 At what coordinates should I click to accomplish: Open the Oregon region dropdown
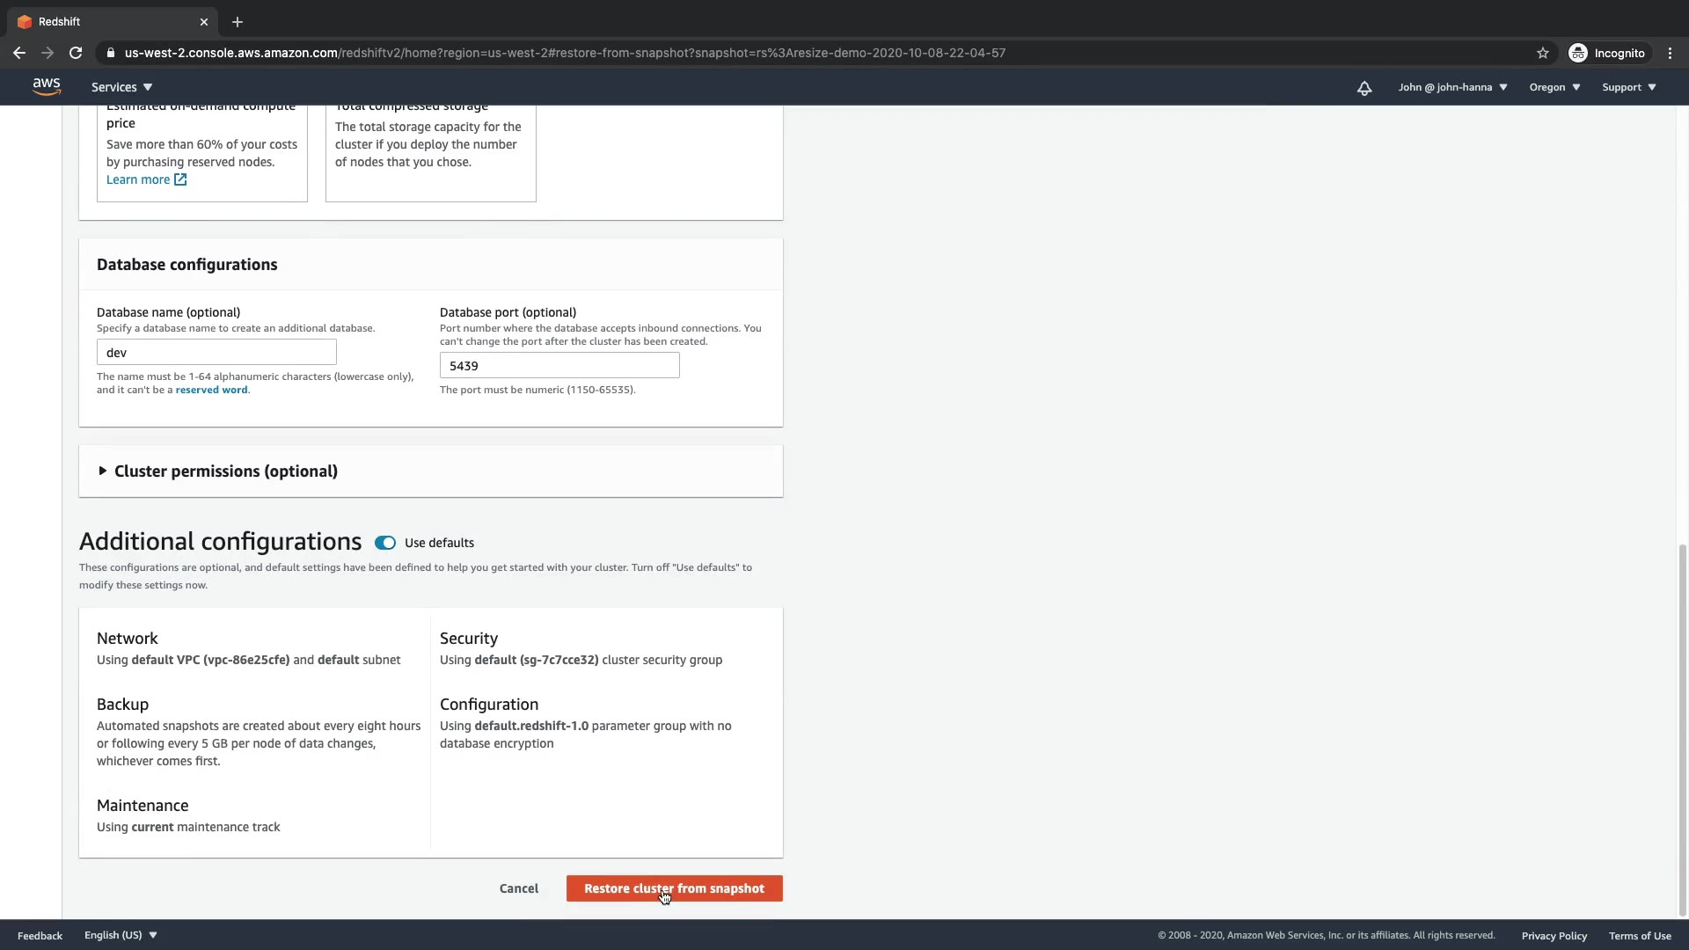coord(1554,87)
